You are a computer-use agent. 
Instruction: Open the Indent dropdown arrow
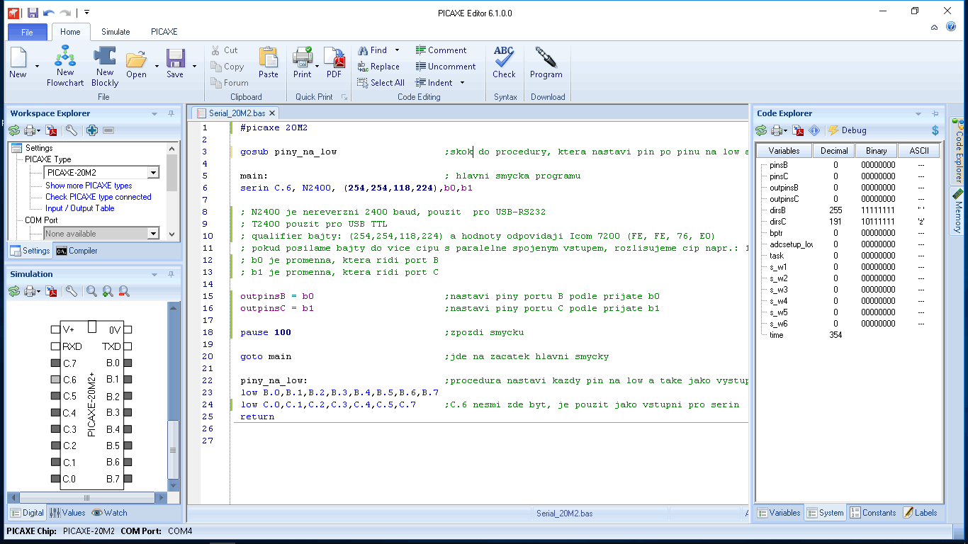pyautogui.click(x=462, y=83)
